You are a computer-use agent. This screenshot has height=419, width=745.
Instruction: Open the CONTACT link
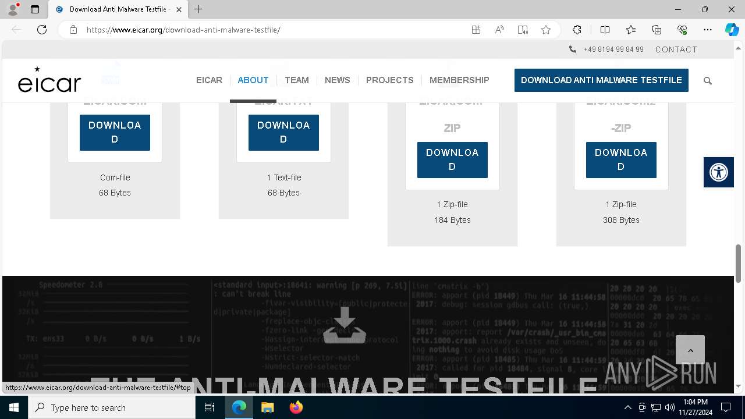(x=676, y=49)
